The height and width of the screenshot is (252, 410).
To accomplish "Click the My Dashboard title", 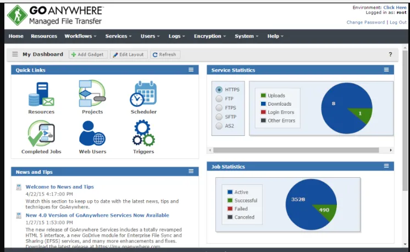I will (43, 54).
